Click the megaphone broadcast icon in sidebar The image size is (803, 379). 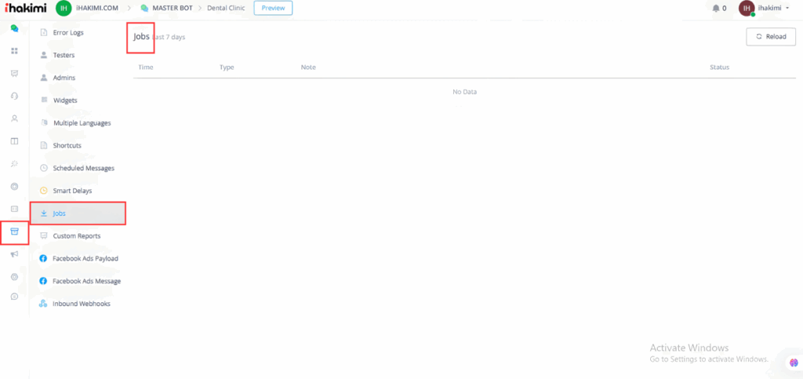point(14,254)
